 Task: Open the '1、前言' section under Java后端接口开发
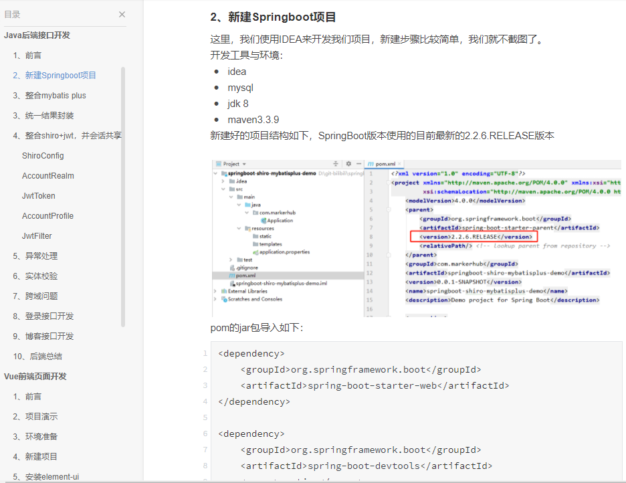point(27,56)
